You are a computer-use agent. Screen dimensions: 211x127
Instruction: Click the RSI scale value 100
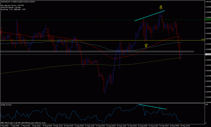207,104
